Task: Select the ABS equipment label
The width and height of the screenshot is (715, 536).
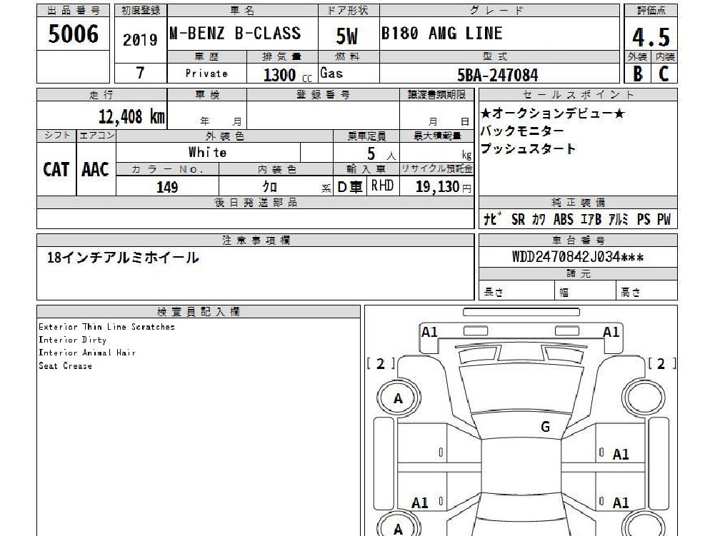Action: tap(563, 219)
